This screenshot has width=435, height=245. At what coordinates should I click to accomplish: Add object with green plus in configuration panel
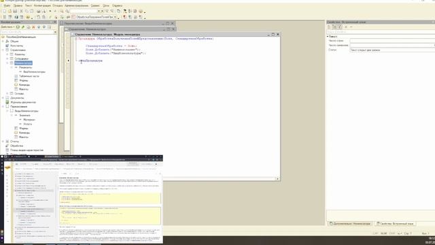click(x=18, y=27)
